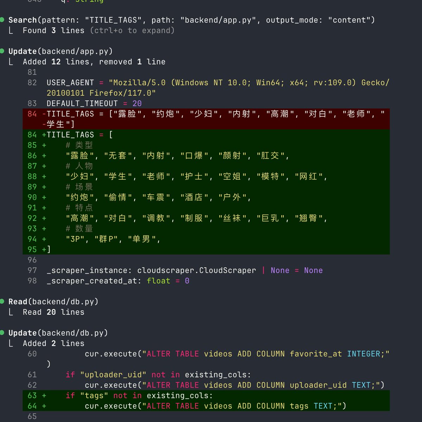
Task: Click the value 20 of DEFAULT_TIMEOUT
Action: [x=137, y=103]
